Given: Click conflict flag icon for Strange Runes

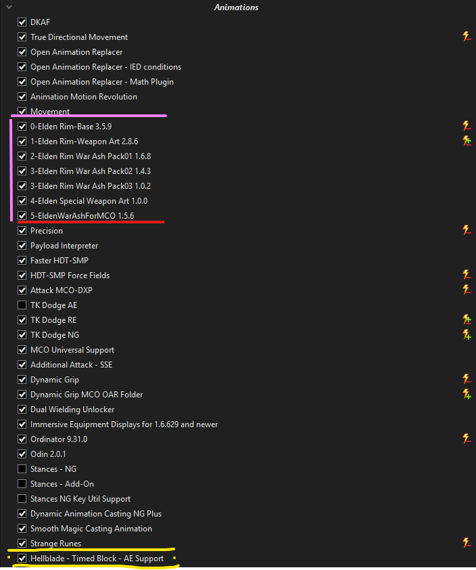Looking at the screenshot, I should coord(467,543).
